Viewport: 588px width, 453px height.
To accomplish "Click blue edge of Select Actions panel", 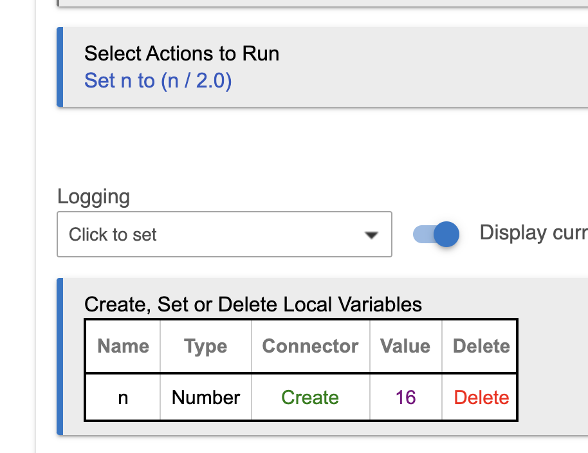I will [60, 67].
